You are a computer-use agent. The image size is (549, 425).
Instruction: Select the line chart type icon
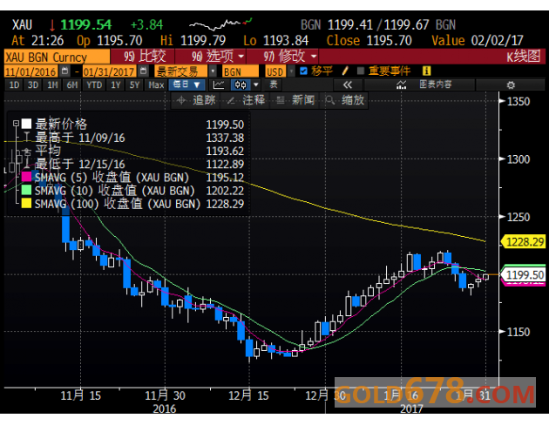pyautogui.click(x=219, y=84)
